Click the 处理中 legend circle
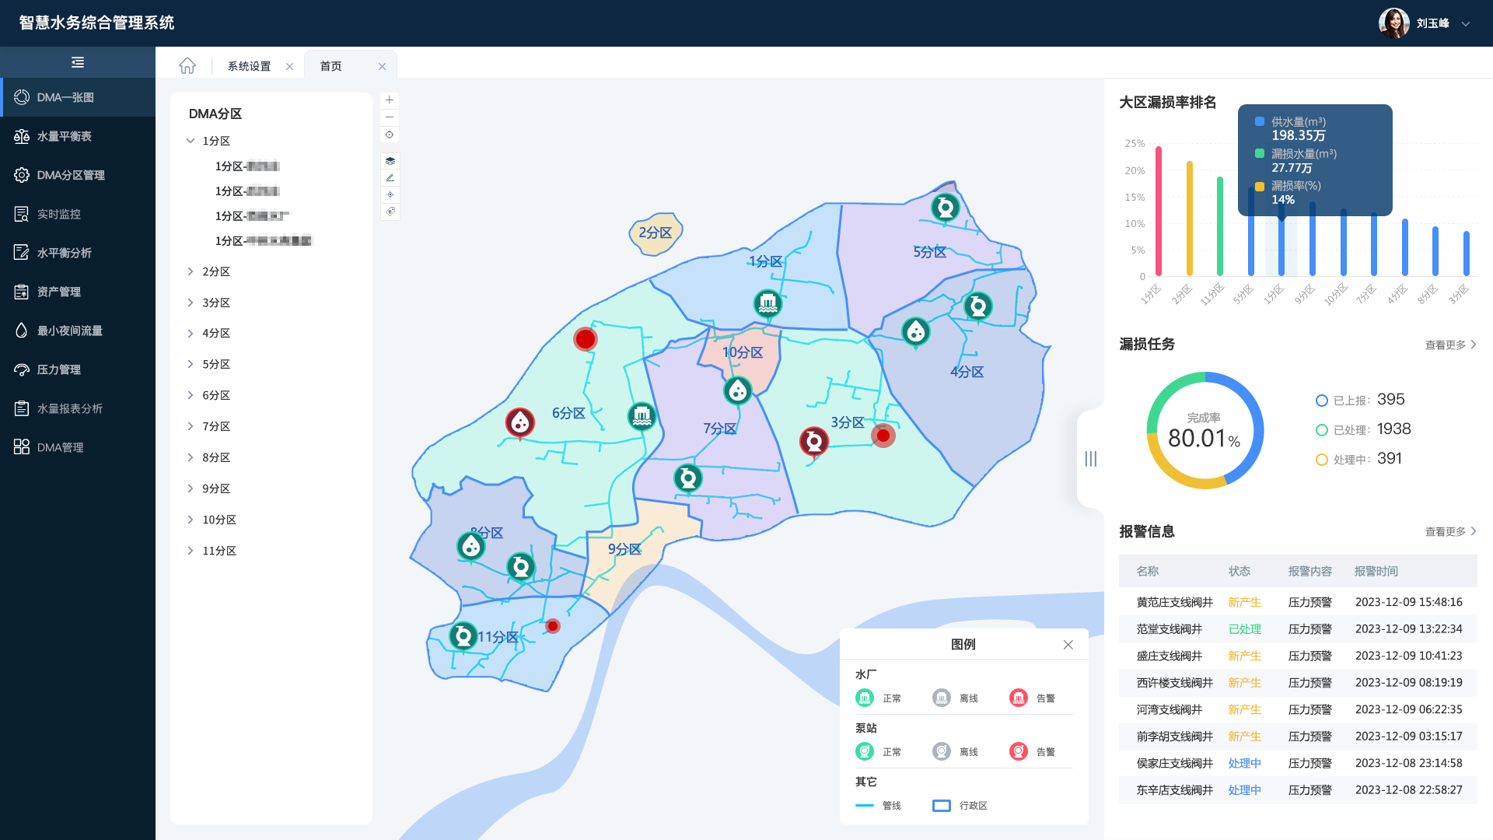 tap(1321, 460)
